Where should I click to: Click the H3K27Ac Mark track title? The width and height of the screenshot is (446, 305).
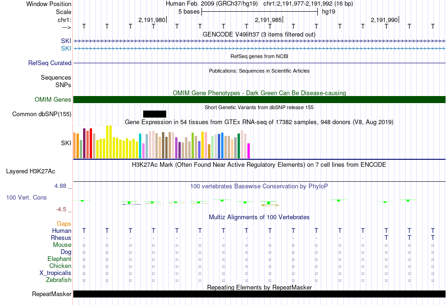(259, 165)
